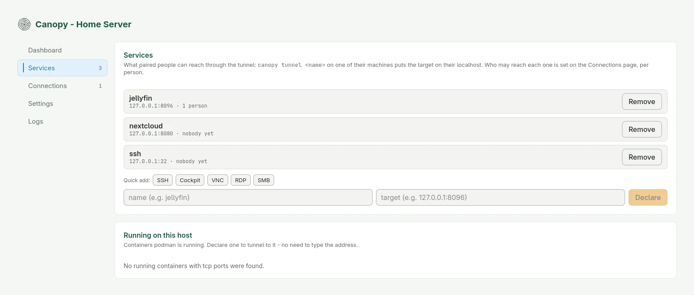
Task: Click ssh's 127.0.0.1:22 address line
Action: pos(168,161)
